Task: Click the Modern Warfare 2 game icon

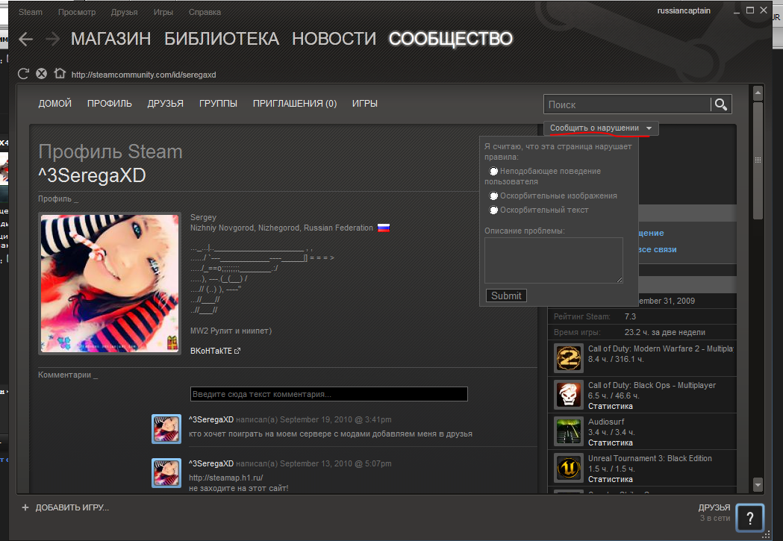Action: tap(569, 358)
